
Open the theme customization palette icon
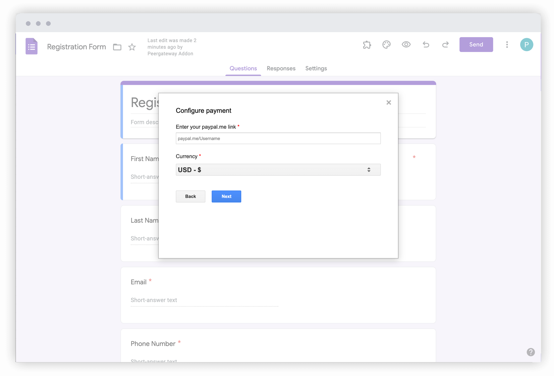(x=386, y=44)
